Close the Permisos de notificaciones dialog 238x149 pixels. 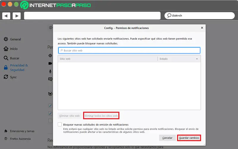point(202,28)
